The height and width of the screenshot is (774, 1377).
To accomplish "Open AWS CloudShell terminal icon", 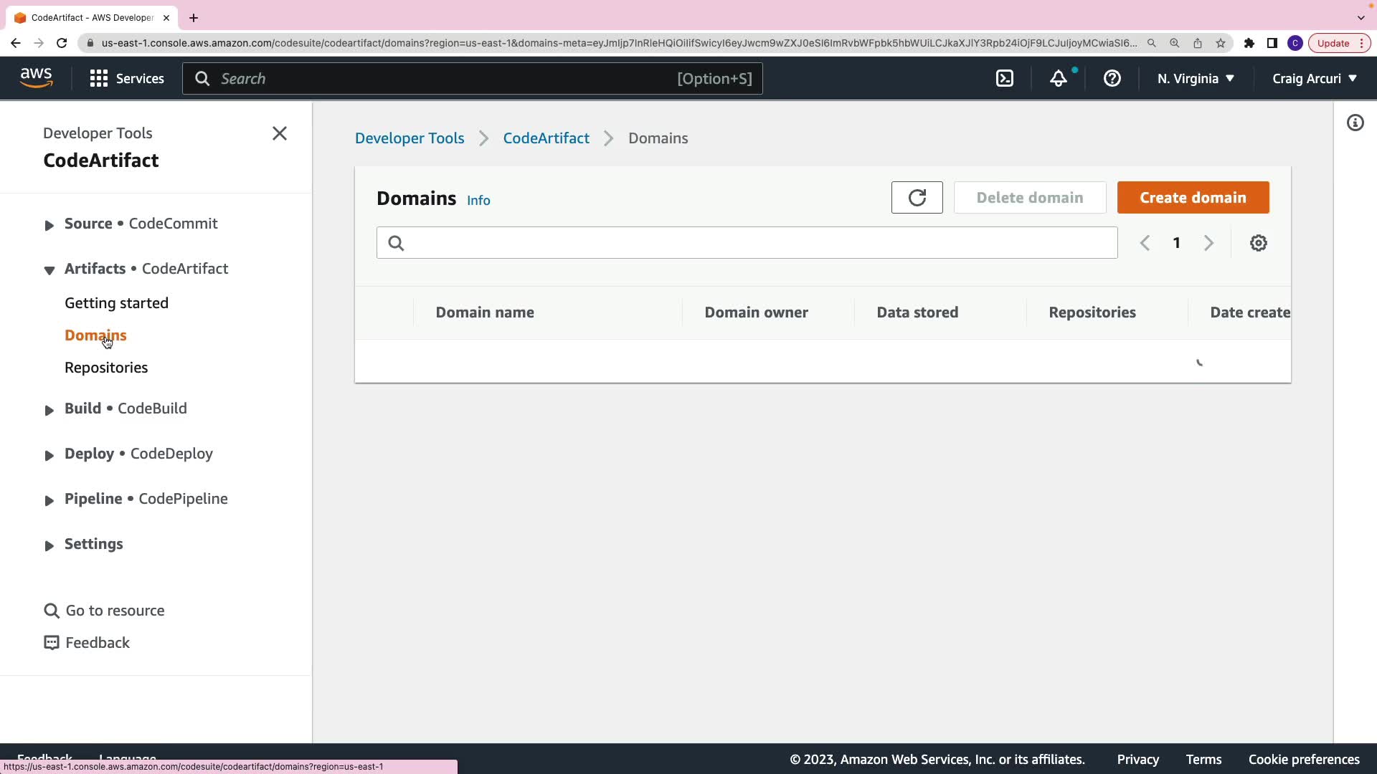I will 1005,79.
